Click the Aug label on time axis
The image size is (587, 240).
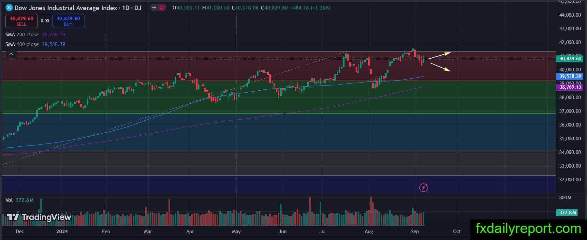pyautogui.click(x=369, y=232)
